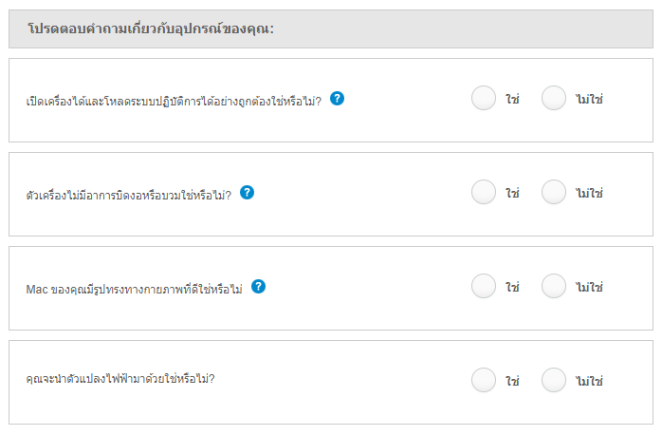Select 'ไม่ใช่' radio circle for the power-on question
The height and width of the screenshot is (435, 662).
coord(554,98)
